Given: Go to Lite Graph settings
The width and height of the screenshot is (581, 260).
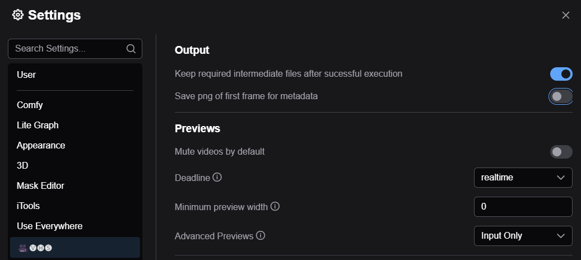Looking at the screenshot, I should coord(38,125).
